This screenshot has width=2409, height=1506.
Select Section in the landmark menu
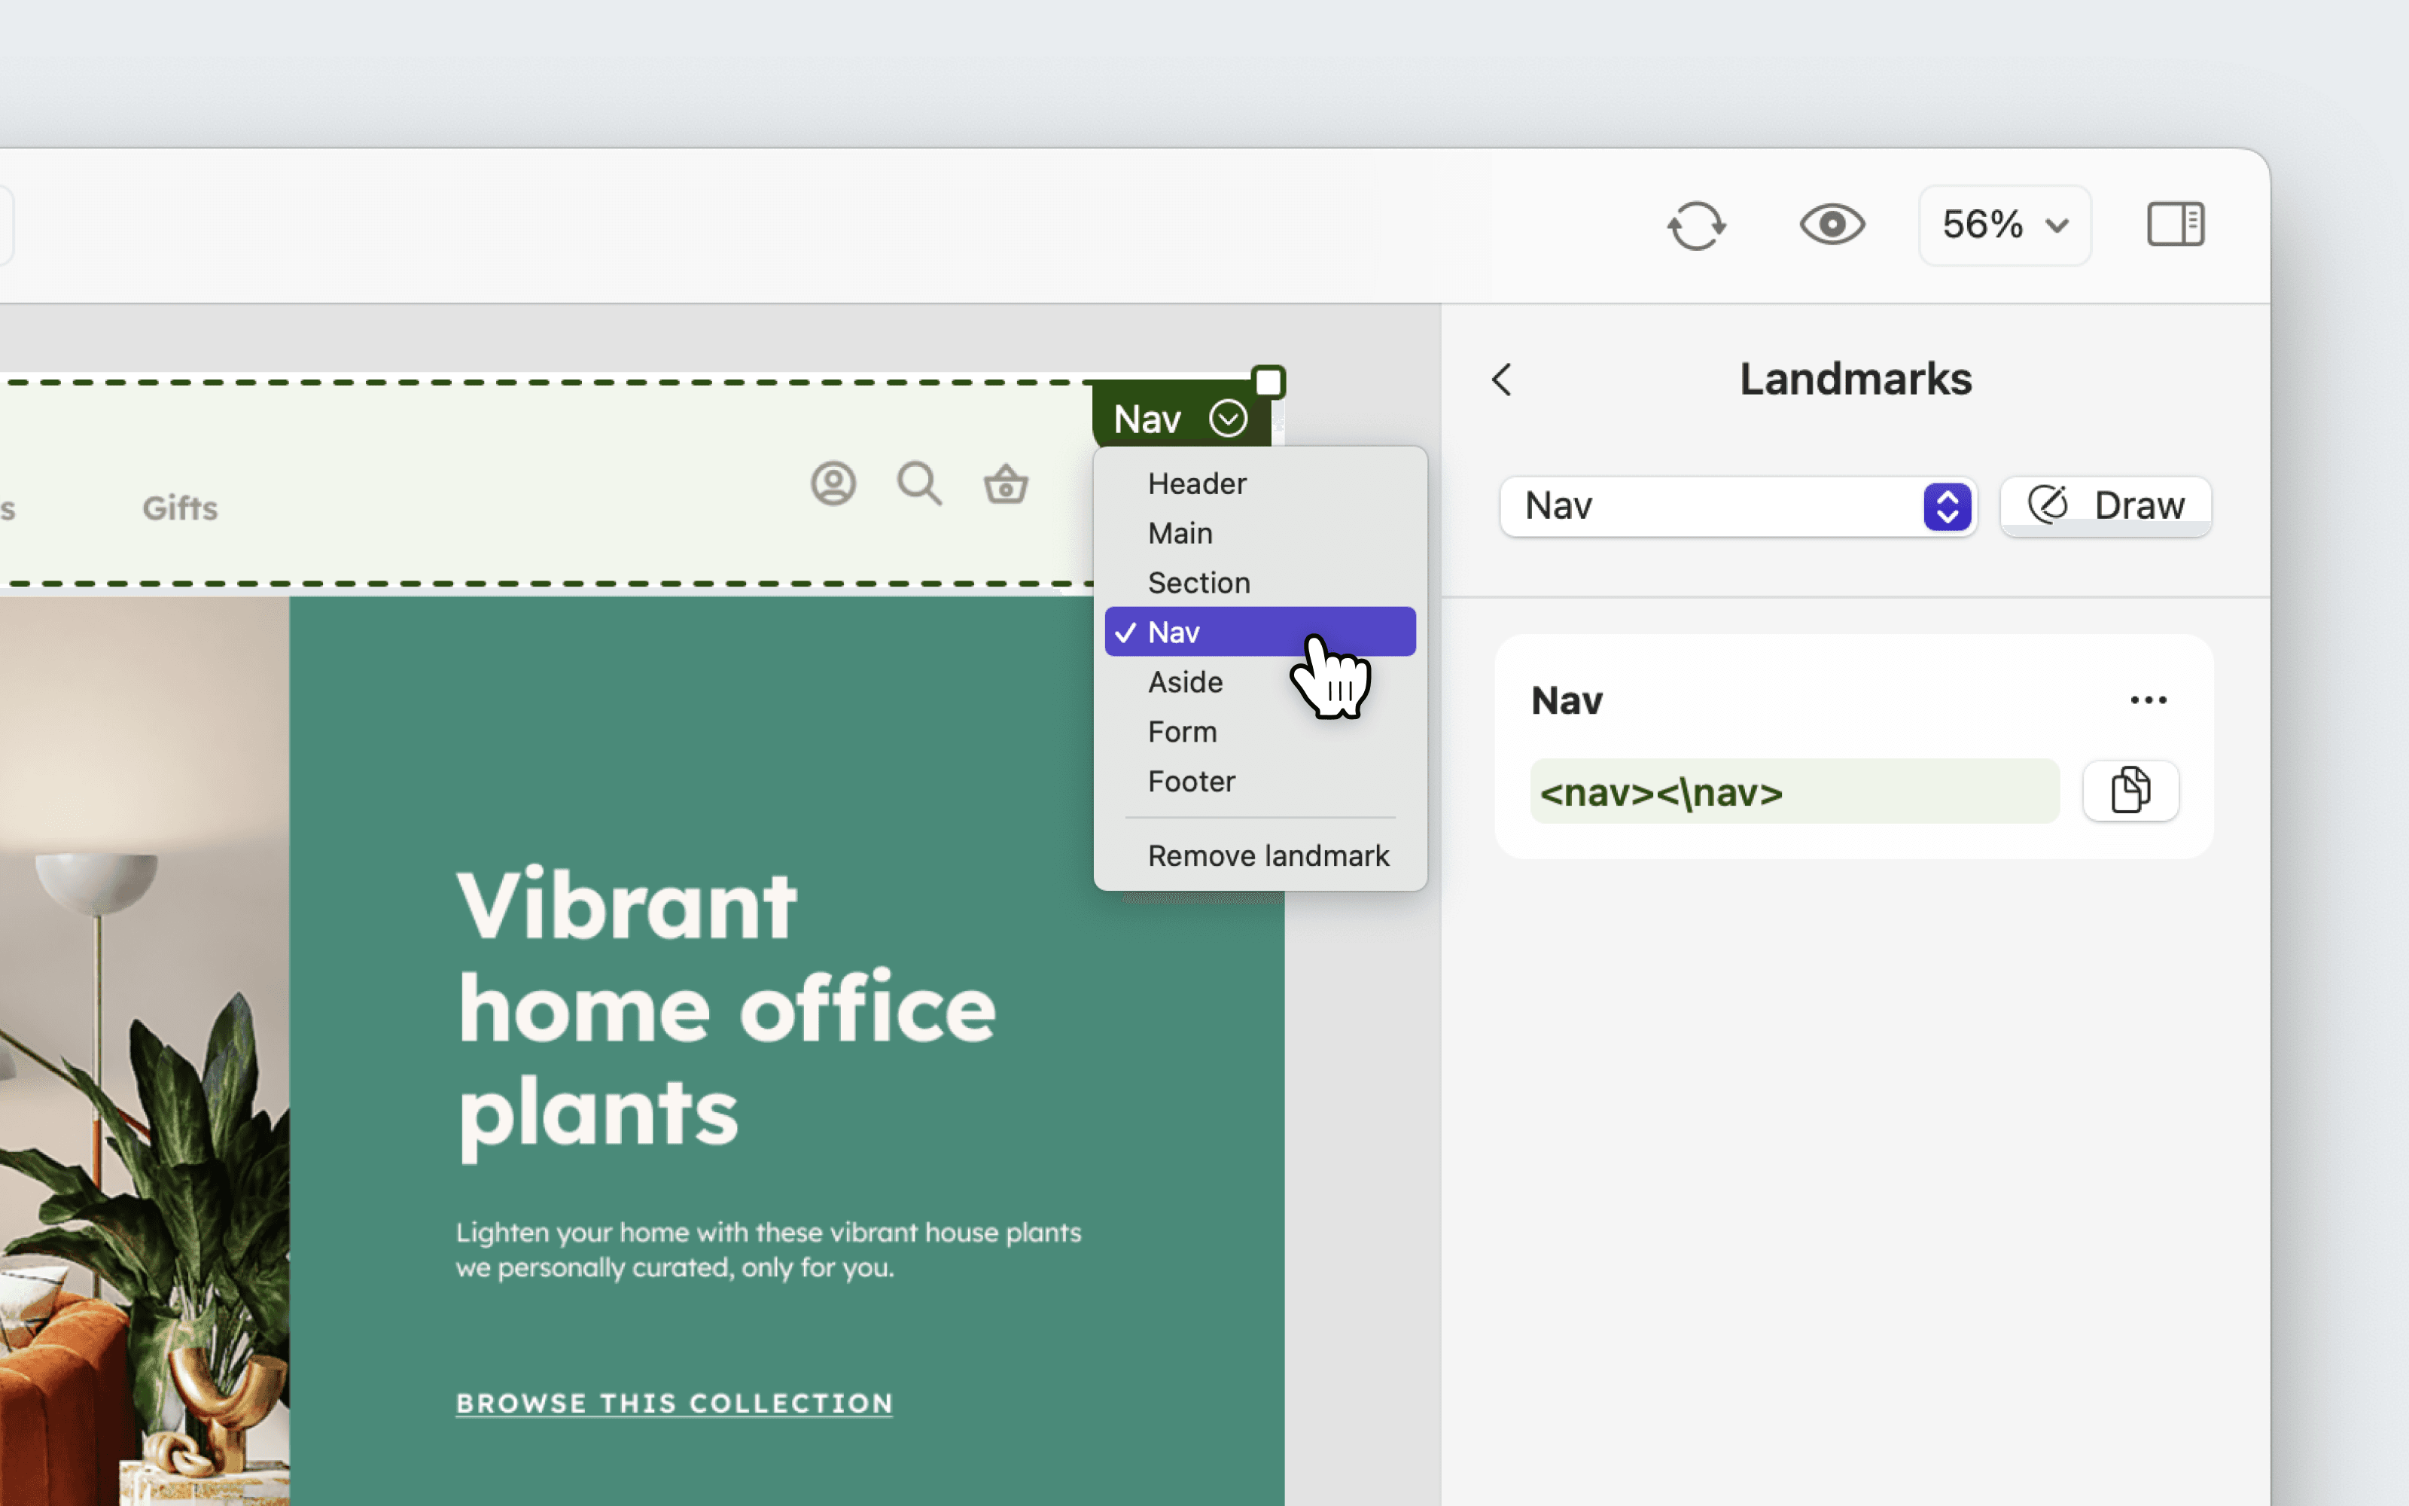[1198, 583]
